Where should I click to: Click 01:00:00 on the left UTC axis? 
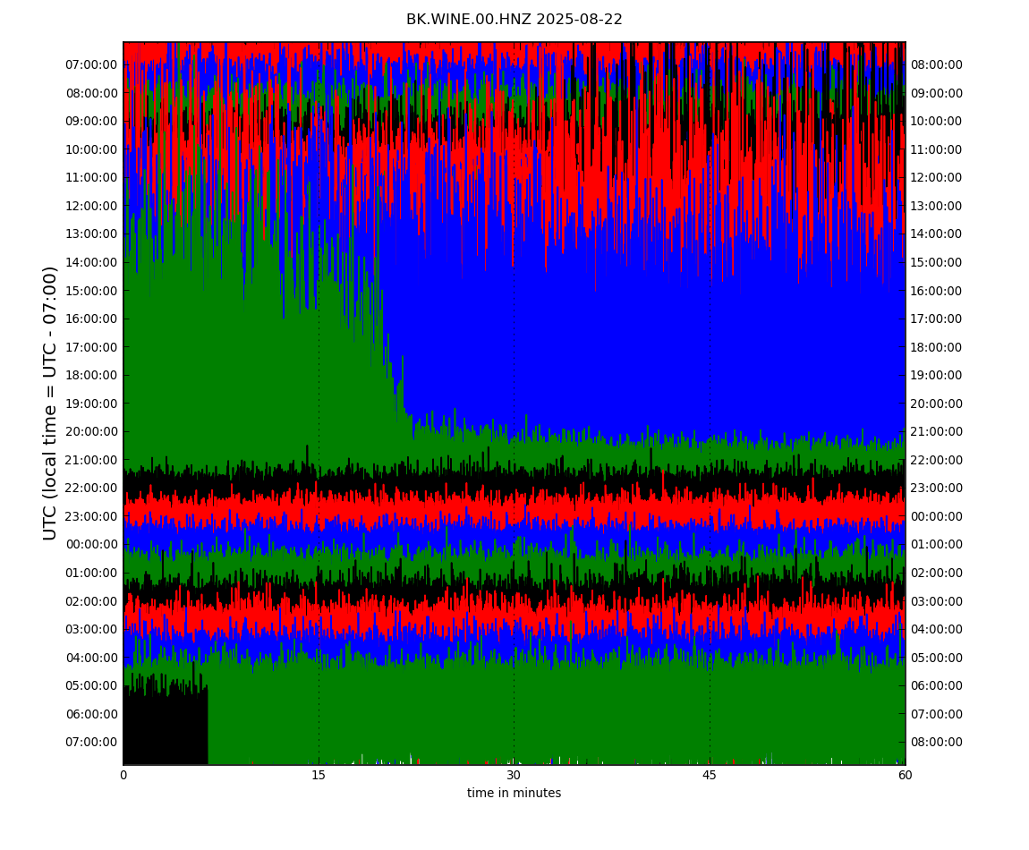(91, 573)
